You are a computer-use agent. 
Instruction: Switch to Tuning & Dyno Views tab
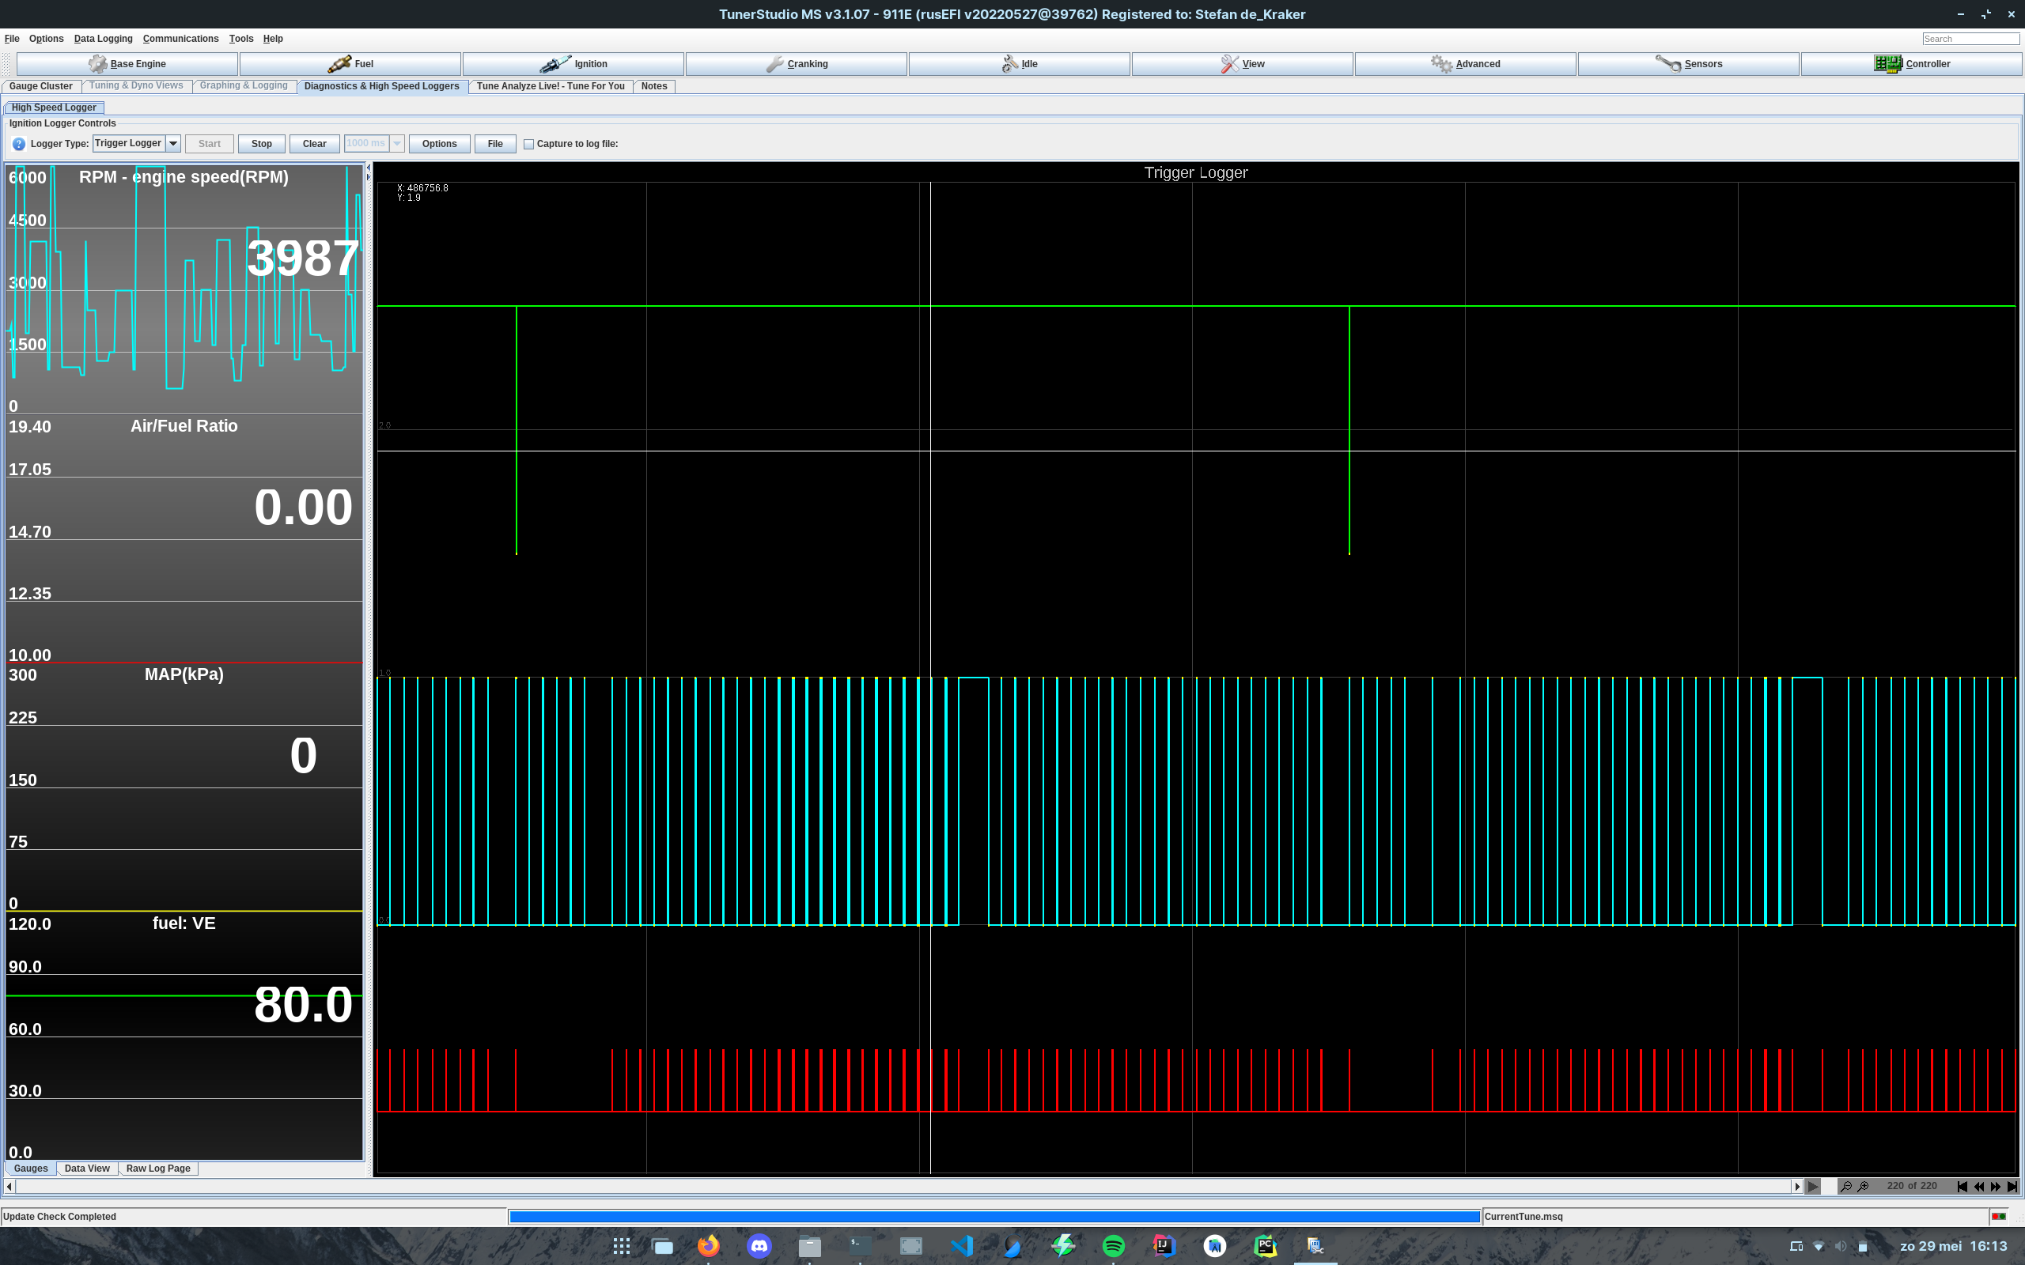click(135, 86)
